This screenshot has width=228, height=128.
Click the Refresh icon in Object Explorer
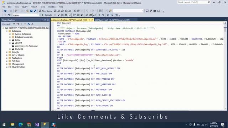click(x=28, y=24)
